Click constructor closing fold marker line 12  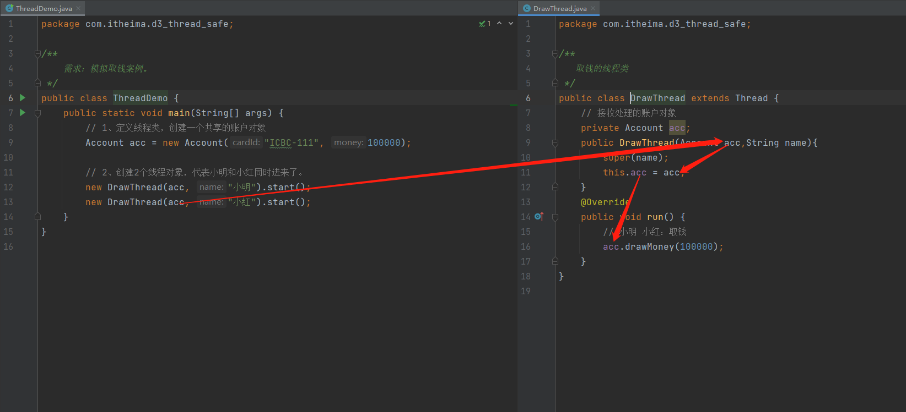555,187
